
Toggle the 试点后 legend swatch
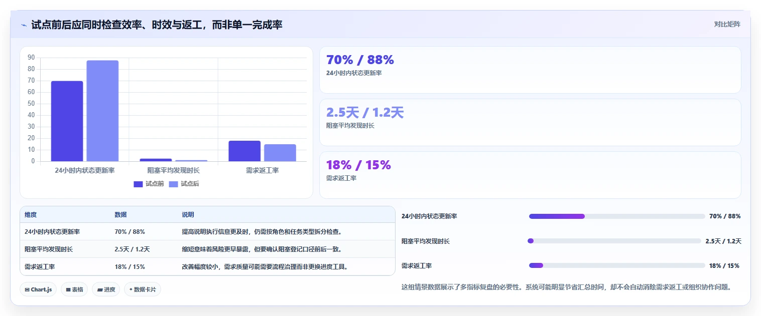click(174, 184)
